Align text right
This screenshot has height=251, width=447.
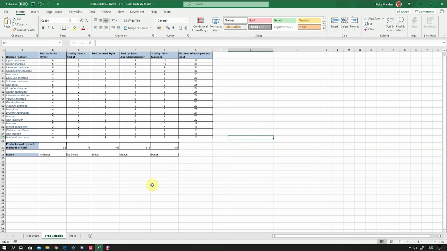pos(105,28)
